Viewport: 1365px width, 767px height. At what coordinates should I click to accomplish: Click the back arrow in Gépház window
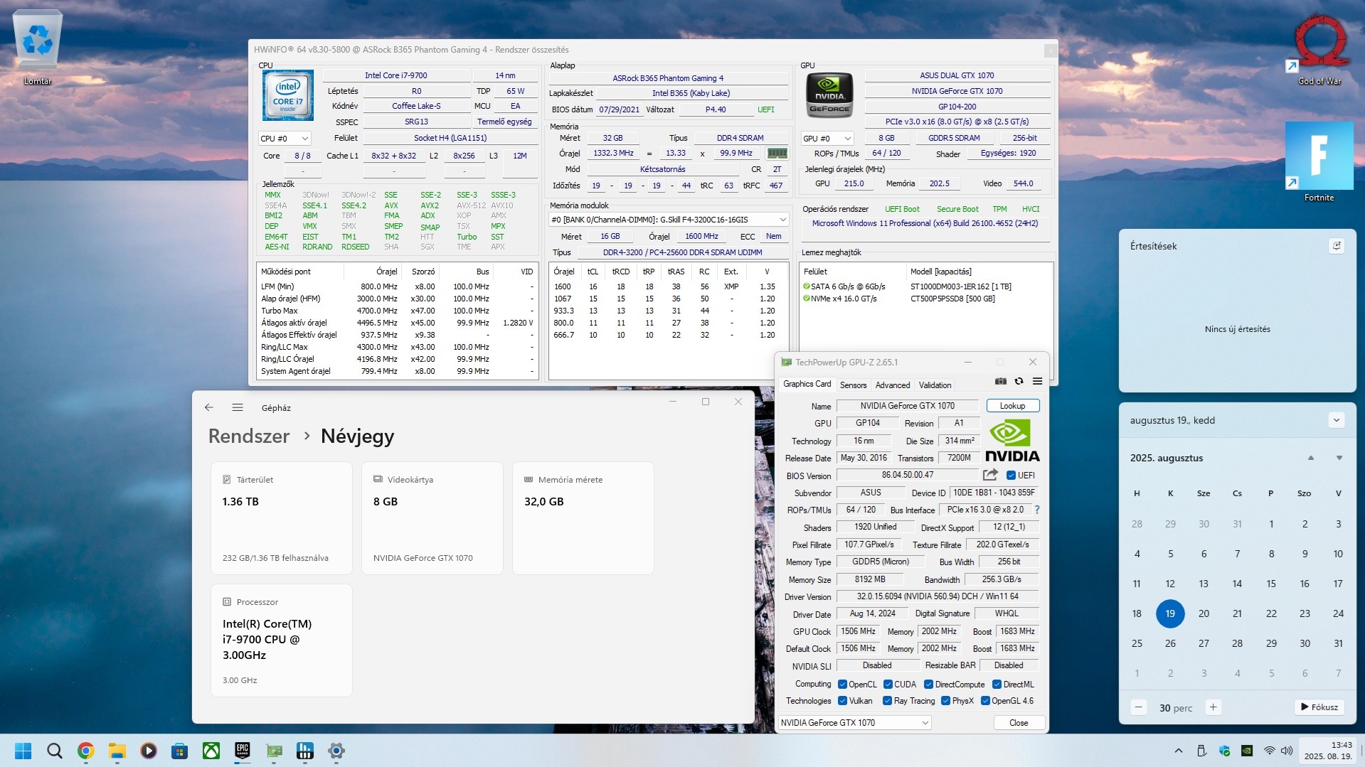208,407
